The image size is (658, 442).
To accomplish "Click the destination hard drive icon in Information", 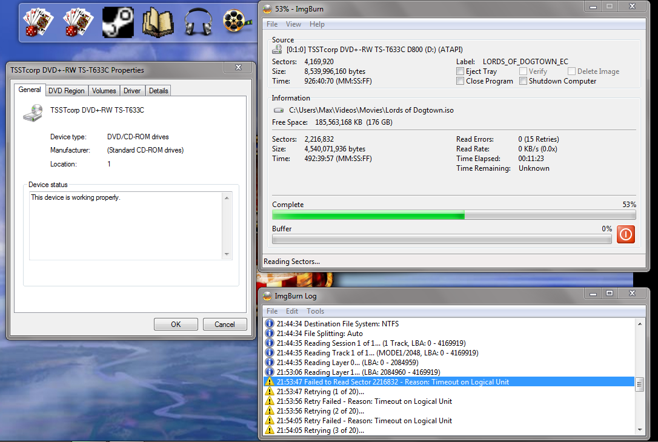I will (x=279, y=110).
